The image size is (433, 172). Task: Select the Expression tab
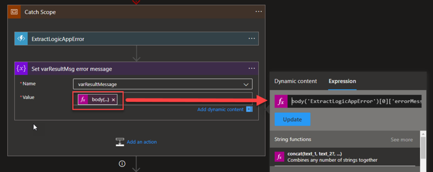(x=342, y=81)
